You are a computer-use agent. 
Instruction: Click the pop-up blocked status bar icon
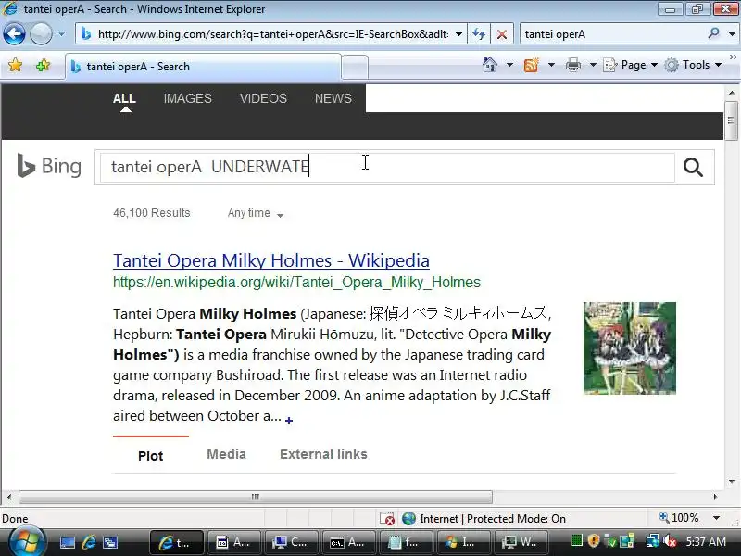tap(387, 519)
